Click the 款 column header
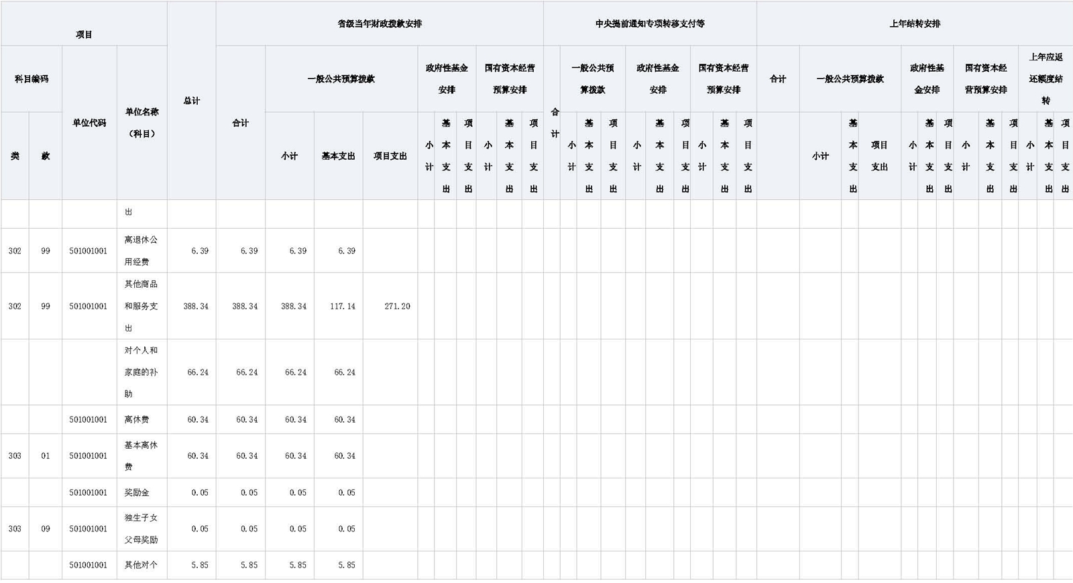The image size is (1073, 583). coord(46,156)
